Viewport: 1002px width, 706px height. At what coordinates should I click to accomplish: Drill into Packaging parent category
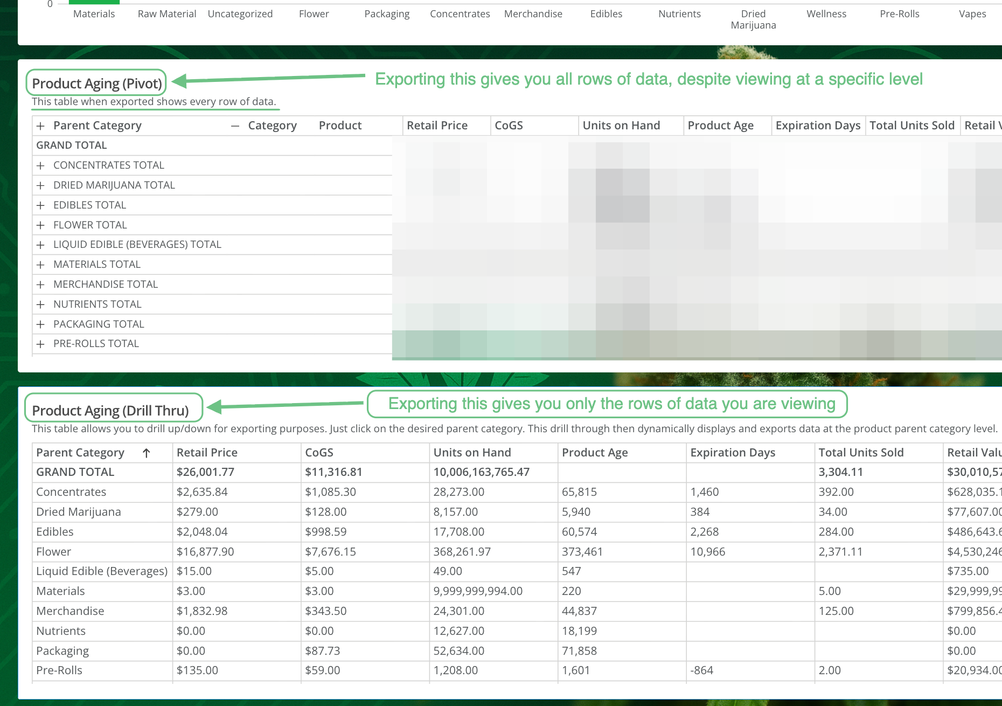(62, 651)
